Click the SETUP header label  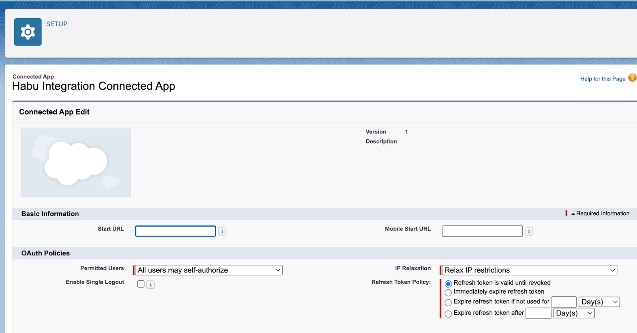click(x=57, y=24)
